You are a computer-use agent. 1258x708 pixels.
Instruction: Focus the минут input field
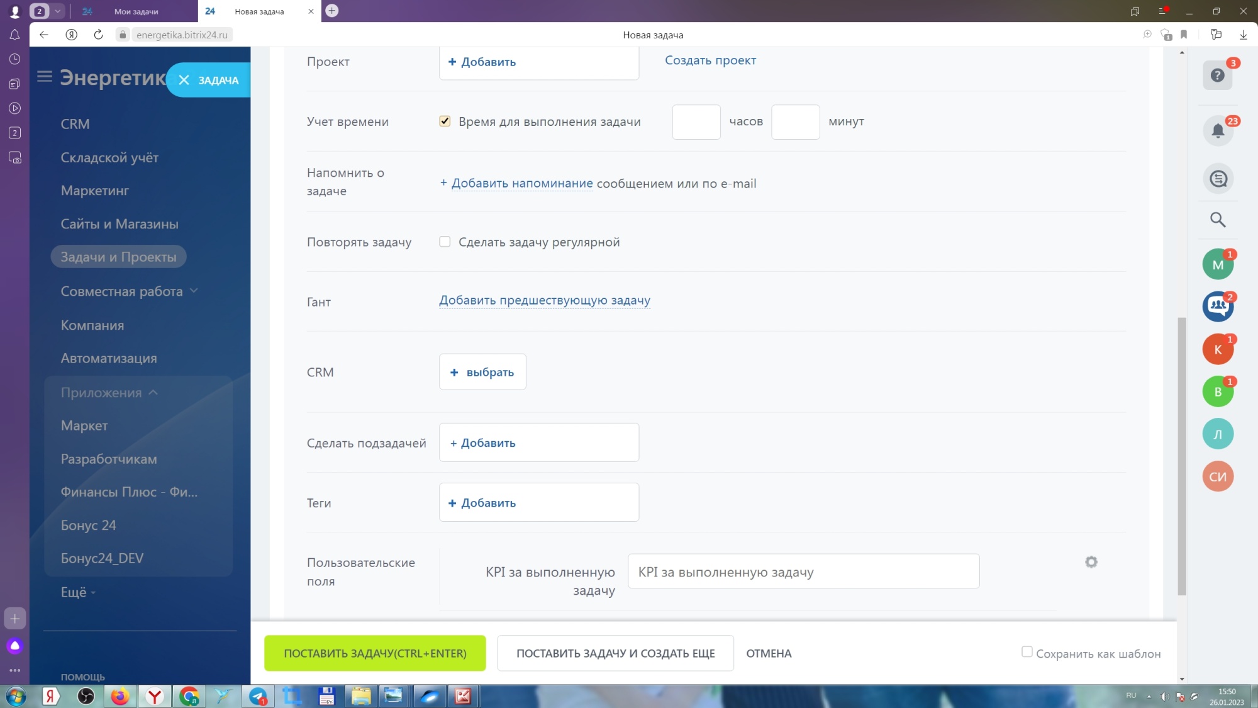pos(796,121)
